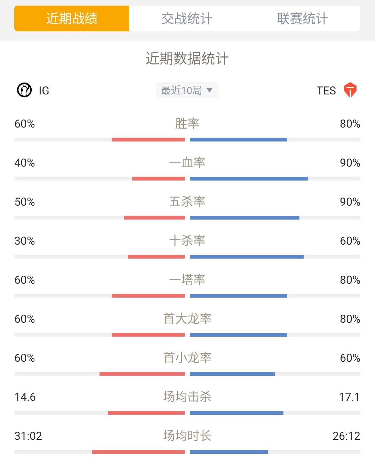The height and width of the screenshot is (460, 375).
Task: Select the IG 31:02 duration value
Action: (x=28, y=436)
